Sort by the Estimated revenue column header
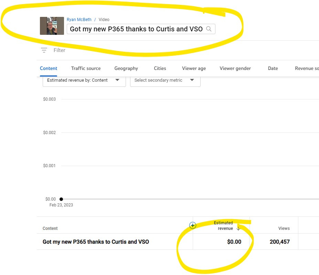The image size is (319, 275). point(224,225)
